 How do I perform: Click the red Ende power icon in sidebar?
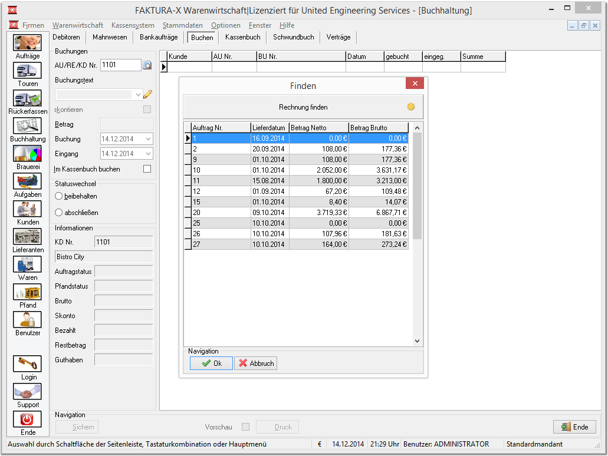coord(27,419)
